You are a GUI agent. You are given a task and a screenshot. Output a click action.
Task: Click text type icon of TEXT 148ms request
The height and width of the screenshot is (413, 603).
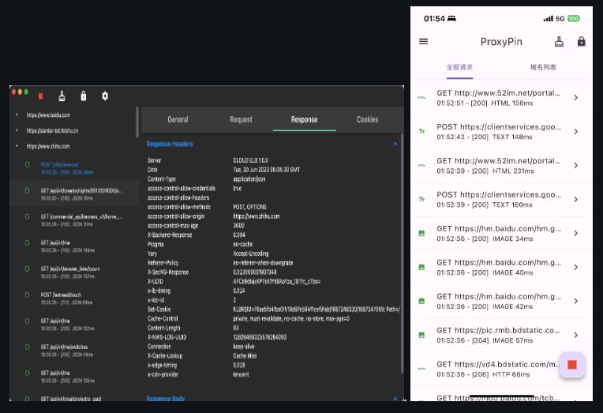pyautogui.click(x=421, y=132)
